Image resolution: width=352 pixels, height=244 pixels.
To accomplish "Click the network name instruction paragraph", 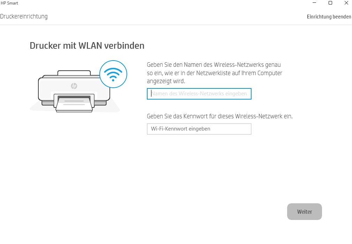I will [x=215, y=73].
